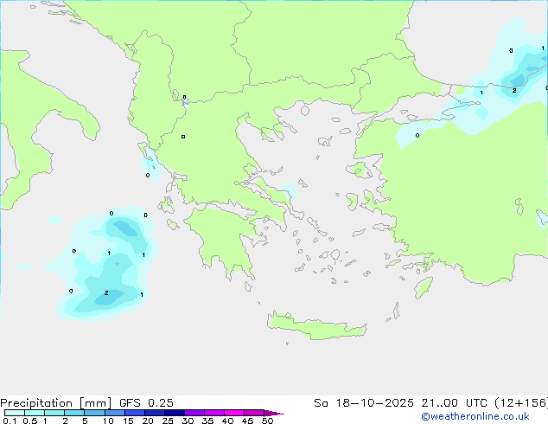
Task: Click the '10' legend scale label
Action: click(108, 421)
